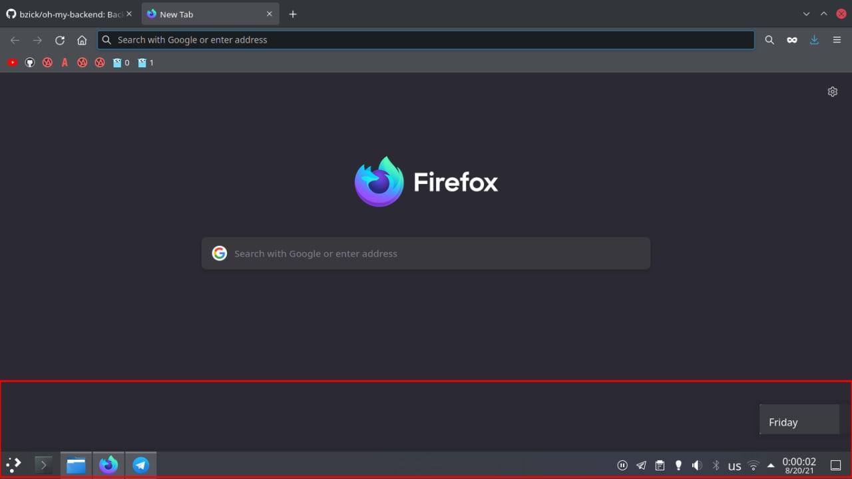852x479 pixels.
Task: Click the address bar
Action: pos(426,40)
